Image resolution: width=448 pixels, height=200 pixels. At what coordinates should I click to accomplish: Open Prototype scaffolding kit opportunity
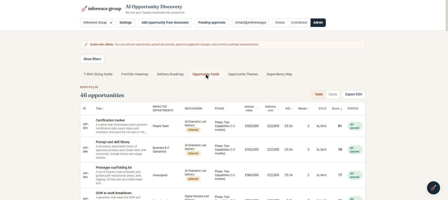[114, 168]
